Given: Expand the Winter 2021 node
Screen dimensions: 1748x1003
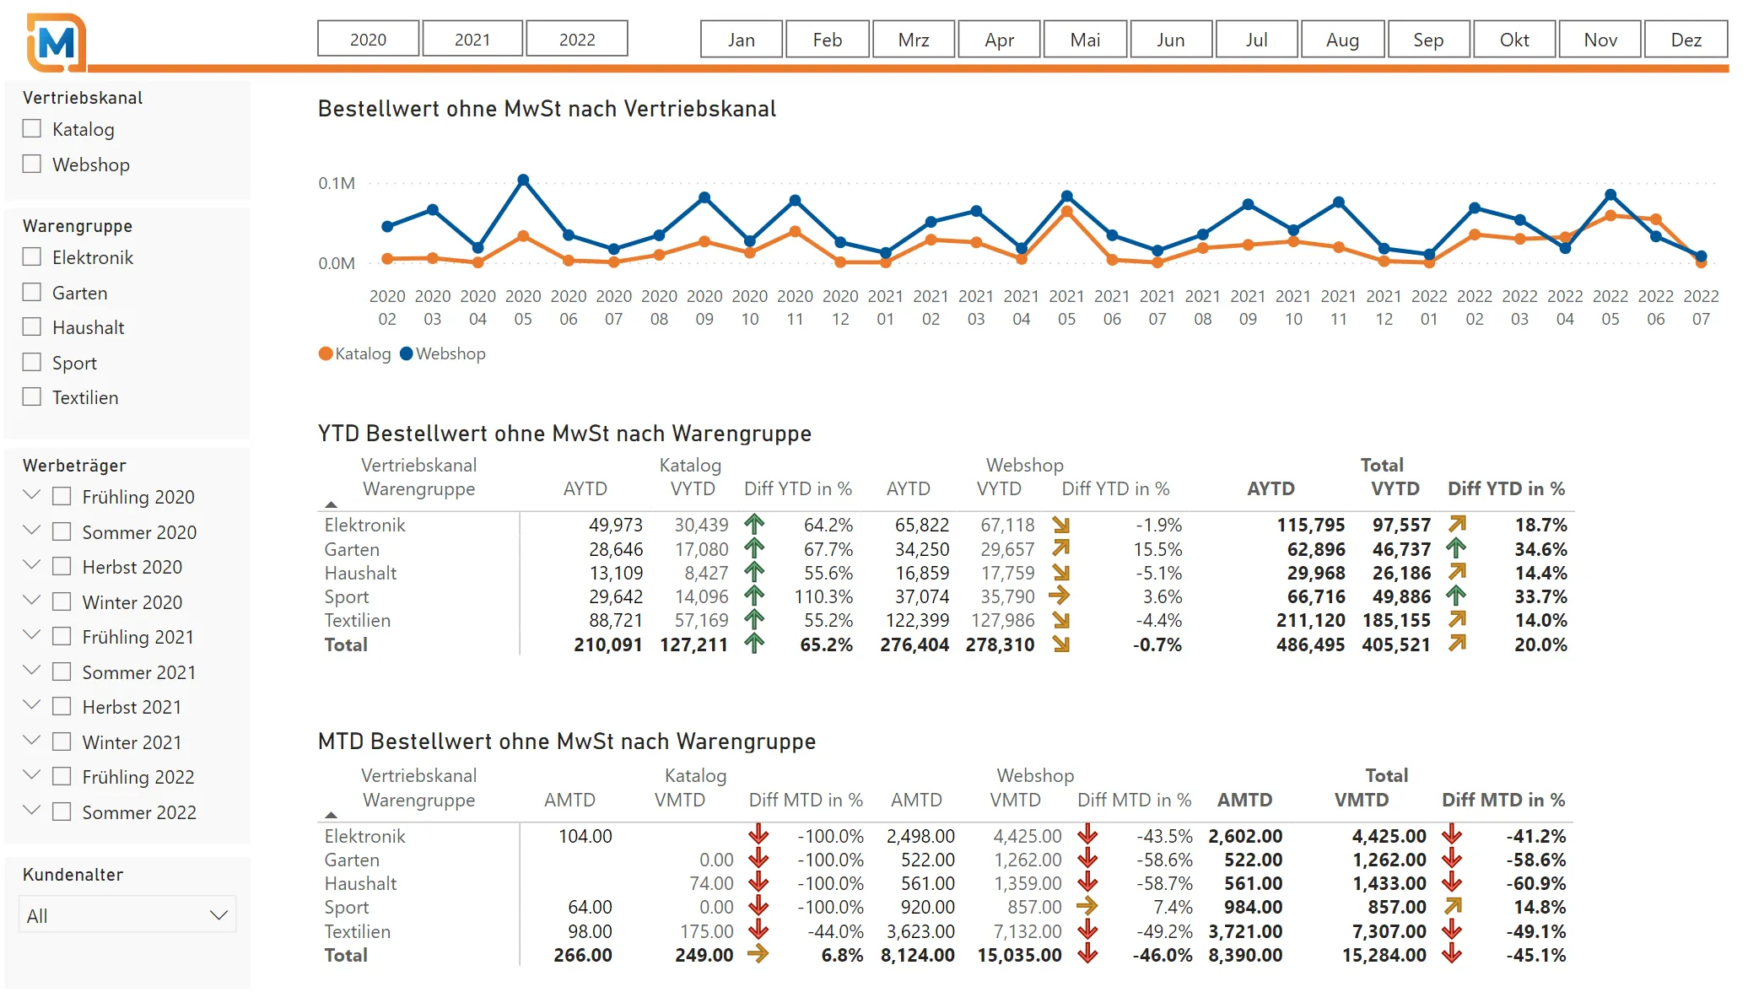Looking at the screenshot, I should [x=32, y=741].
